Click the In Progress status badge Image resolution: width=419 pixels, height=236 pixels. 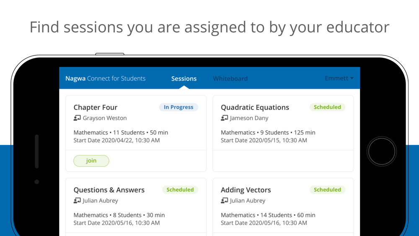point(178,107)
